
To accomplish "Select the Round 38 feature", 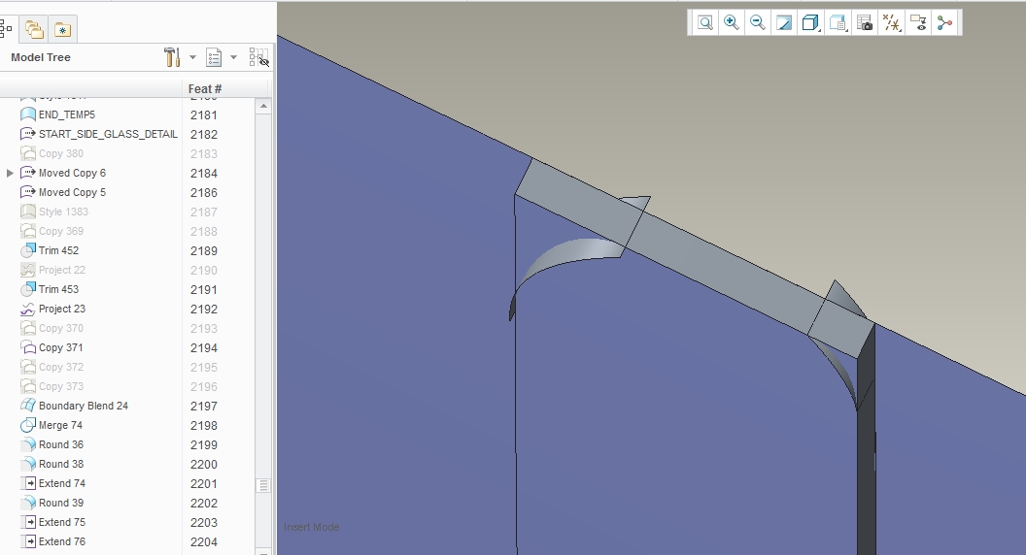I will pyautogui.click(x=61, y=464).
